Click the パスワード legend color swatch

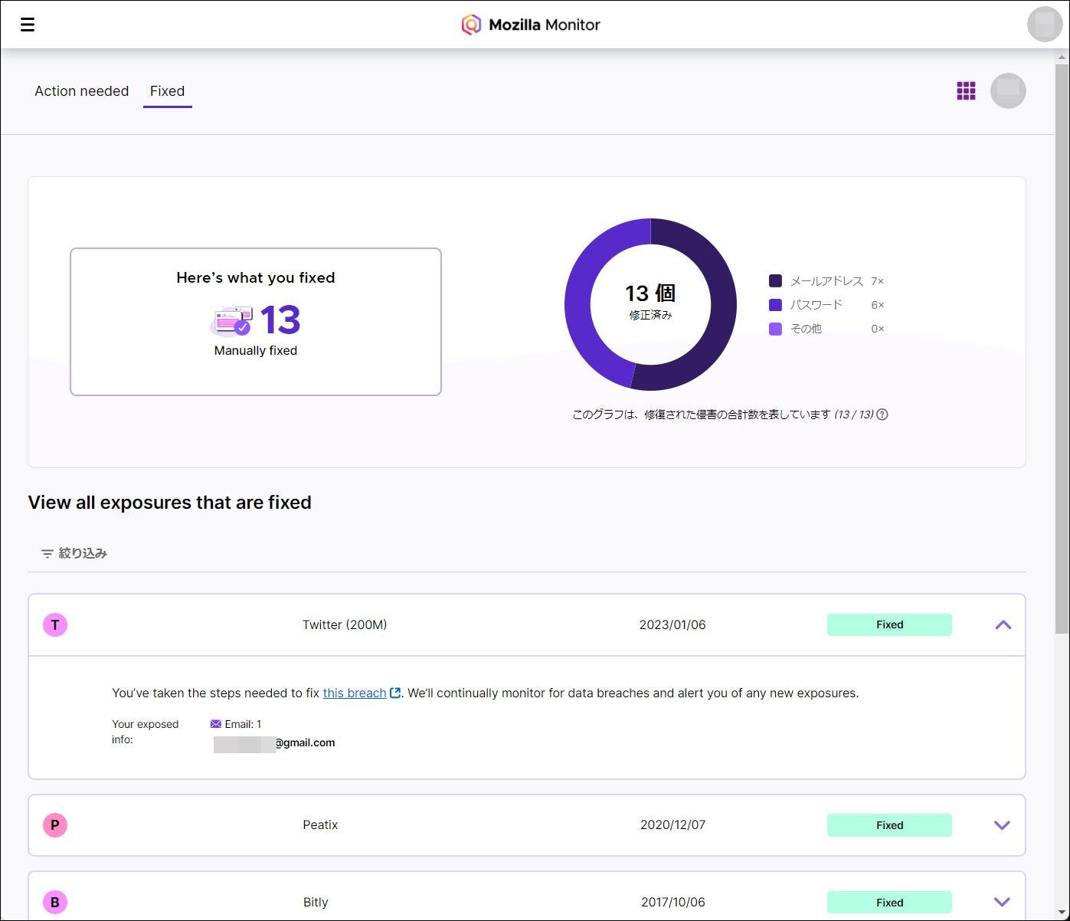775,305
